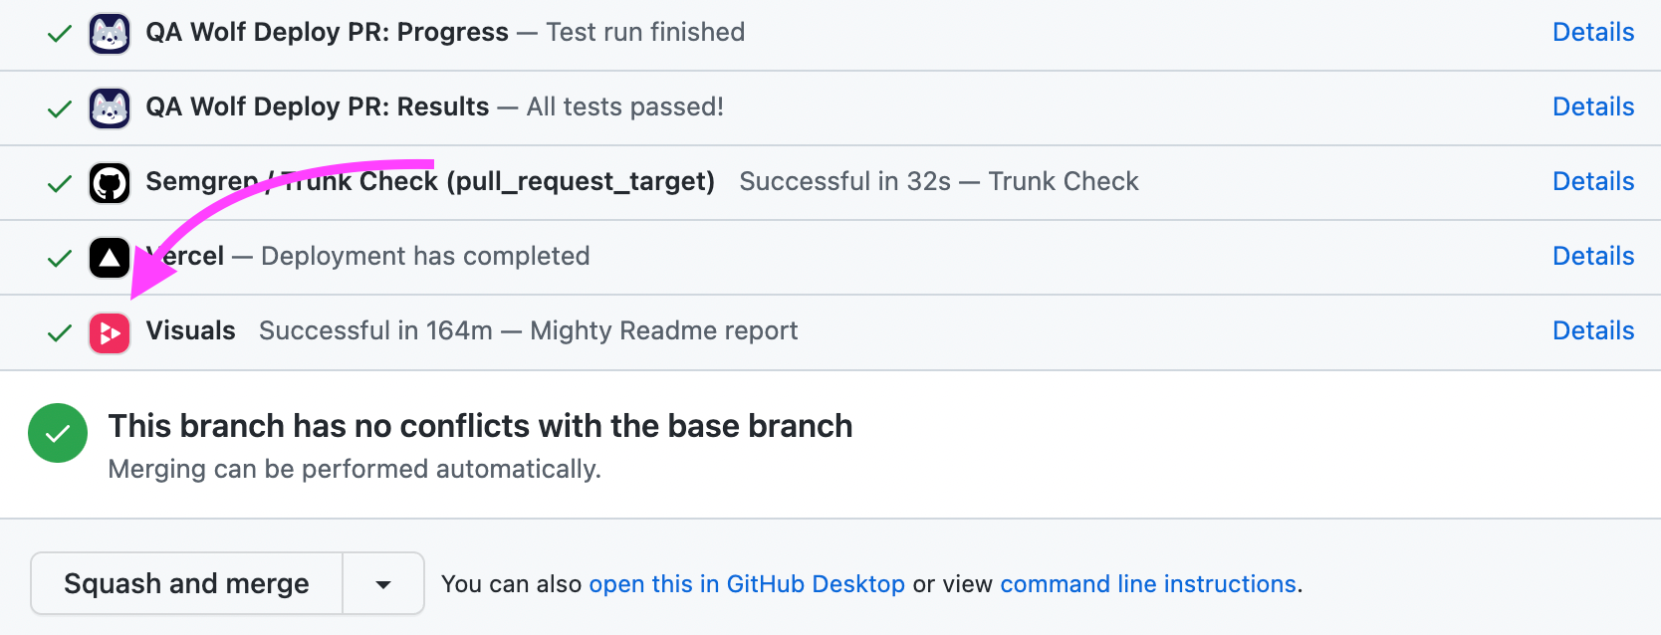Click QA Wolf Deploy PR: Results title
The image size is (1661, 635).
coord(318,106)
